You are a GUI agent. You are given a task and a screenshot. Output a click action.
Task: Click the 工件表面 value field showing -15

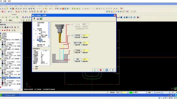[86, 50]
